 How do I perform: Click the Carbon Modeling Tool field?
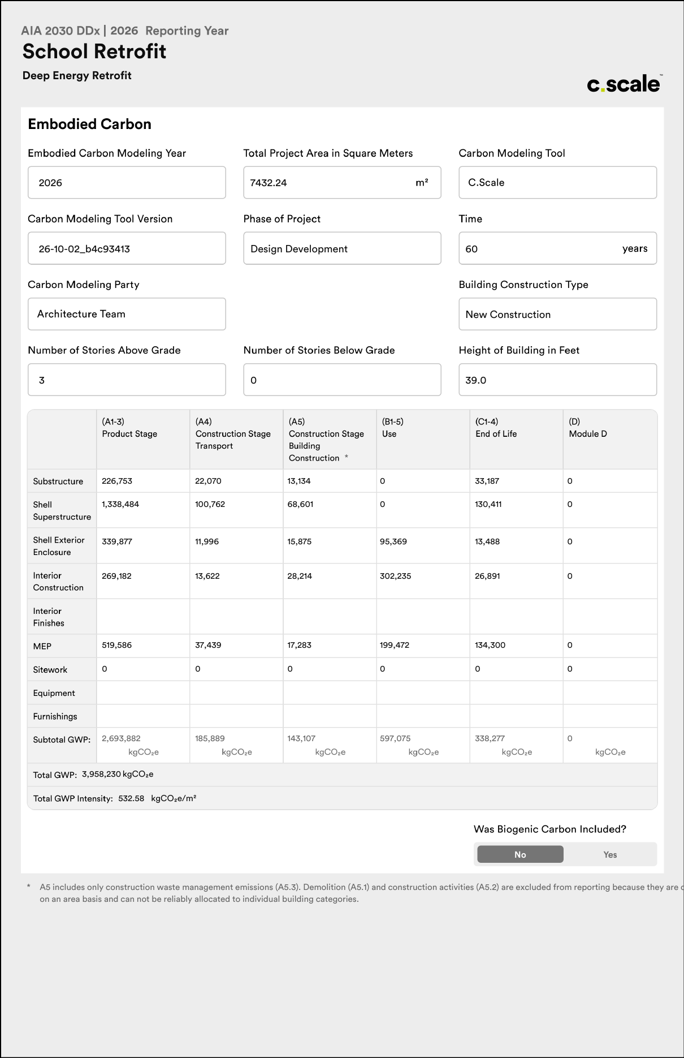(557, 182)
